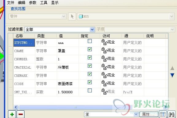Expand the 过滤依据 全部 dropdown
The width and height of the screenshot is (177, 118).
[x=60, y=30]
